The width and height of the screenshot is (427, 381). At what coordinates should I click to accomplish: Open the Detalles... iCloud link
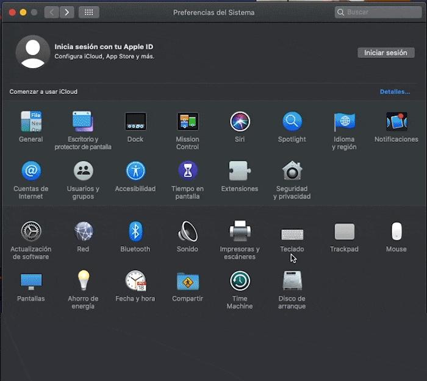(x=395, y=91)
